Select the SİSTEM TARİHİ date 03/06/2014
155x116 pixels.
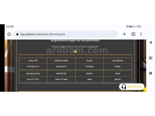click(x=61, y=66)
